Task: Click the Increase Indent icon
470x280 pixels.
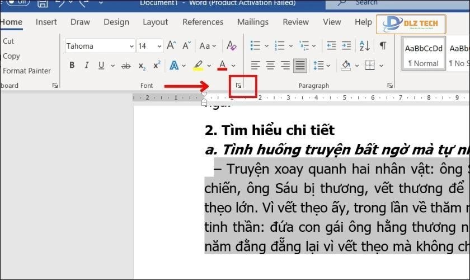Action: (x=347, y=46)
